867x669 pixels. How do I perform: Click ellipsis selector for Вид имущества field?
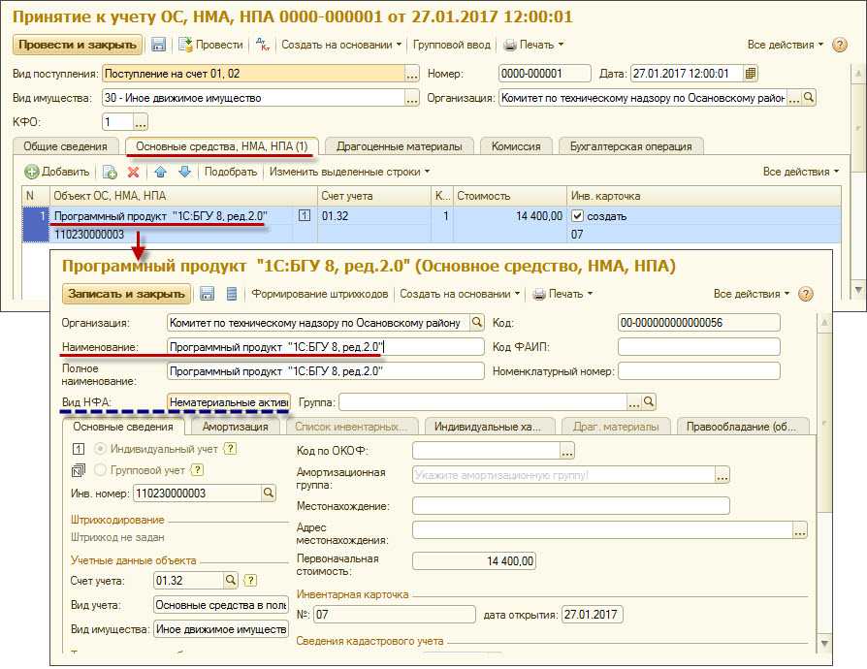click(x=412, y=98)
